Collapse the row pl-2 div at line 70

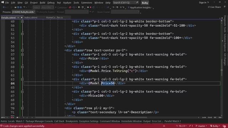[22, 108]
